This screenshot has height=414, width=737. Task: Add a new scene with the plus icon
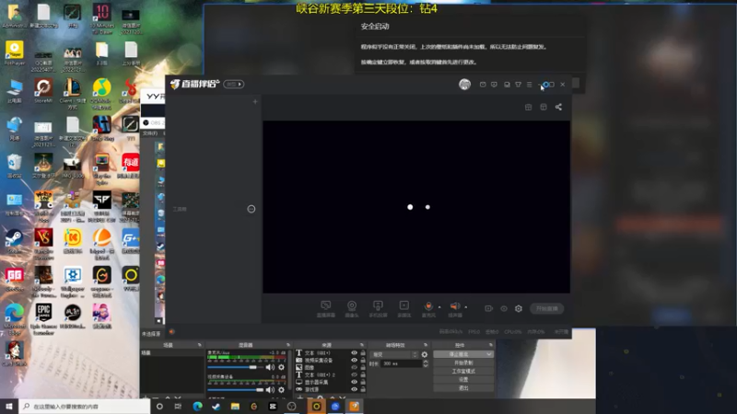tap(255, 101)
